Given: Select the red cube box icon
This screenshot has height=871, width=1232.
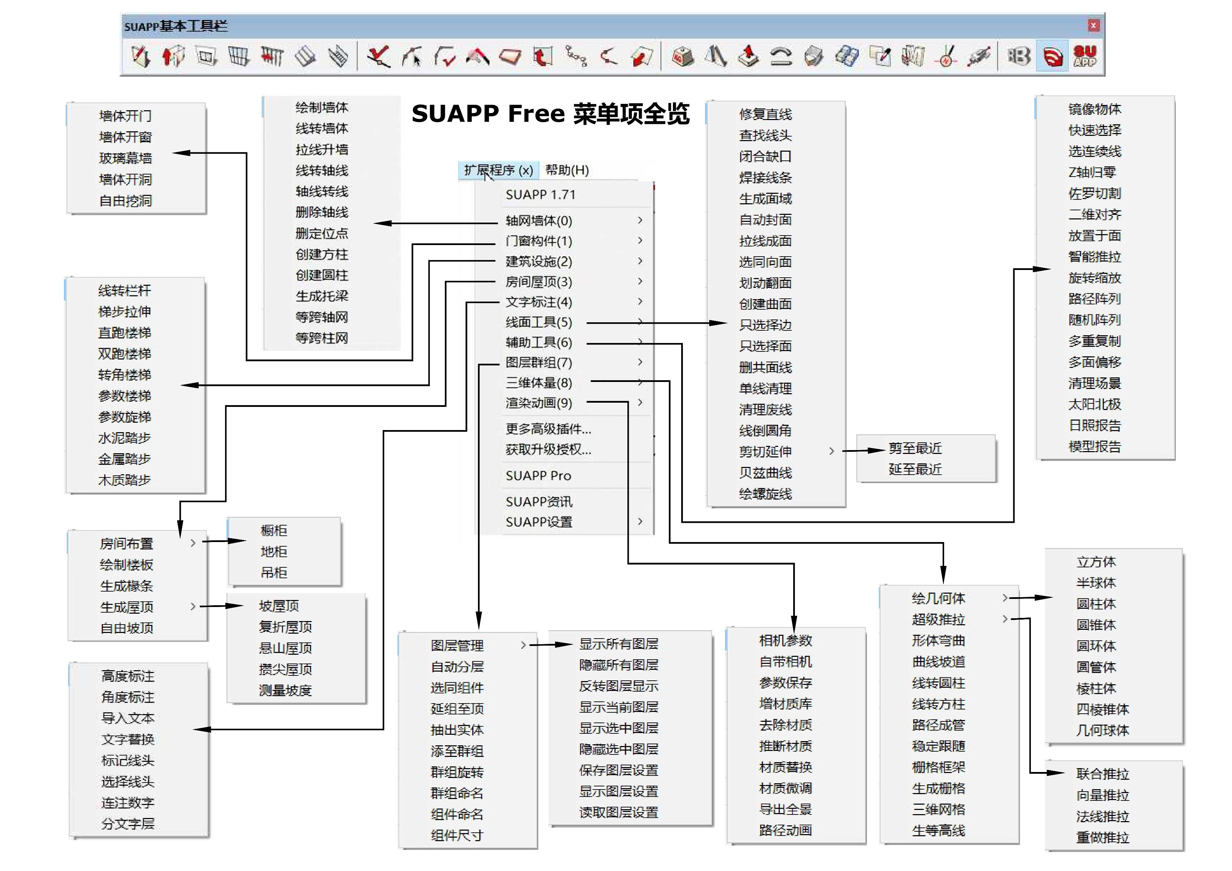Looking at the screenshot, I should pos(683,56).
